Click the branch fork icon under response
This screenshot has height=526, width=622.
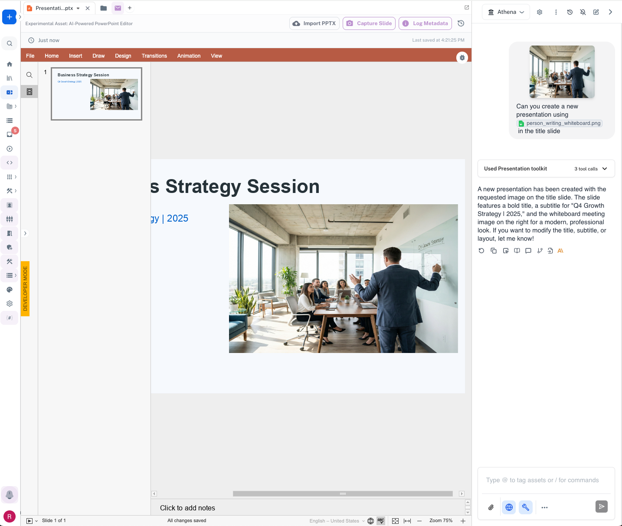[x=540, y=251]
